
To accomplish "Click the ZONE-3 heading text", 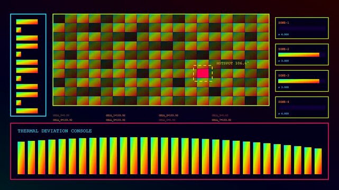I will tap(283, 75).
